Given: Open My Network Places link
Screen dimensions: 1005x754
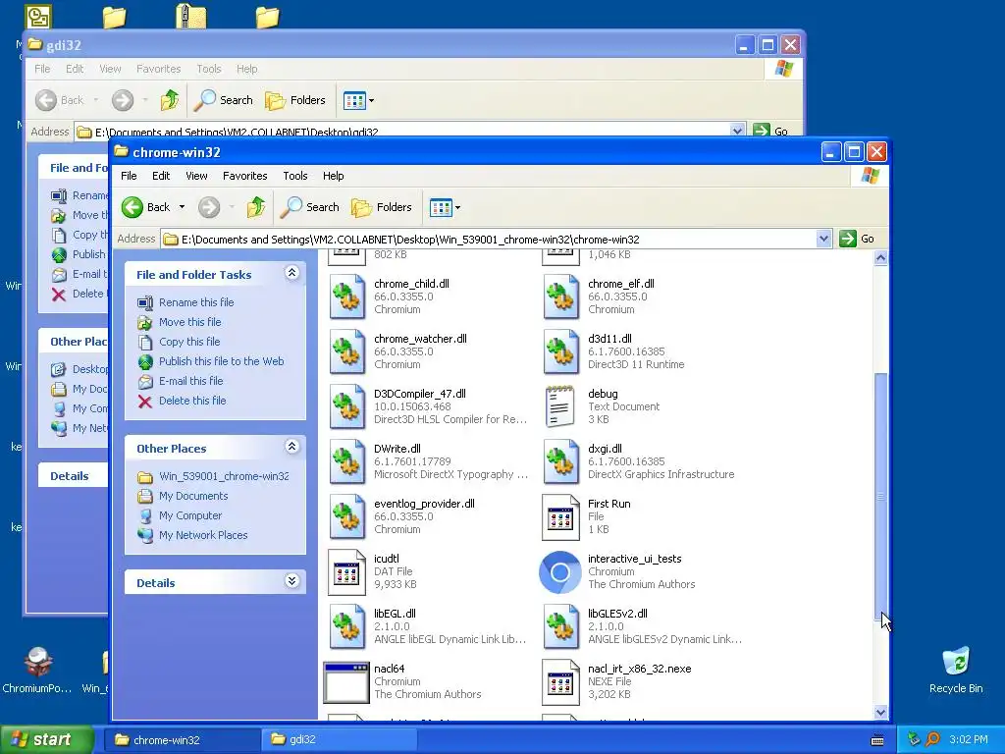Looking at the screenshot, I should pyautogui.click(x=202, y=535).
